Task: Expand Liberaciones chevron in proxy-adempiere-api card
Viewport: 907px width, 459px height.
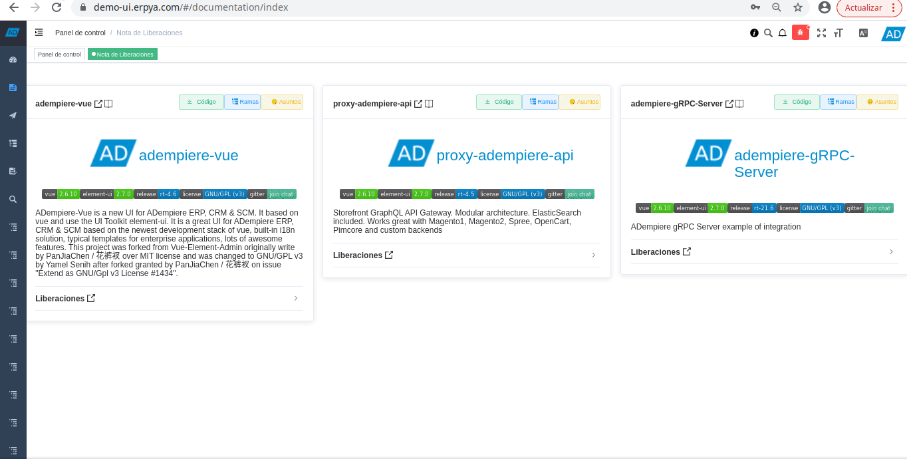Action: (594, 255)
